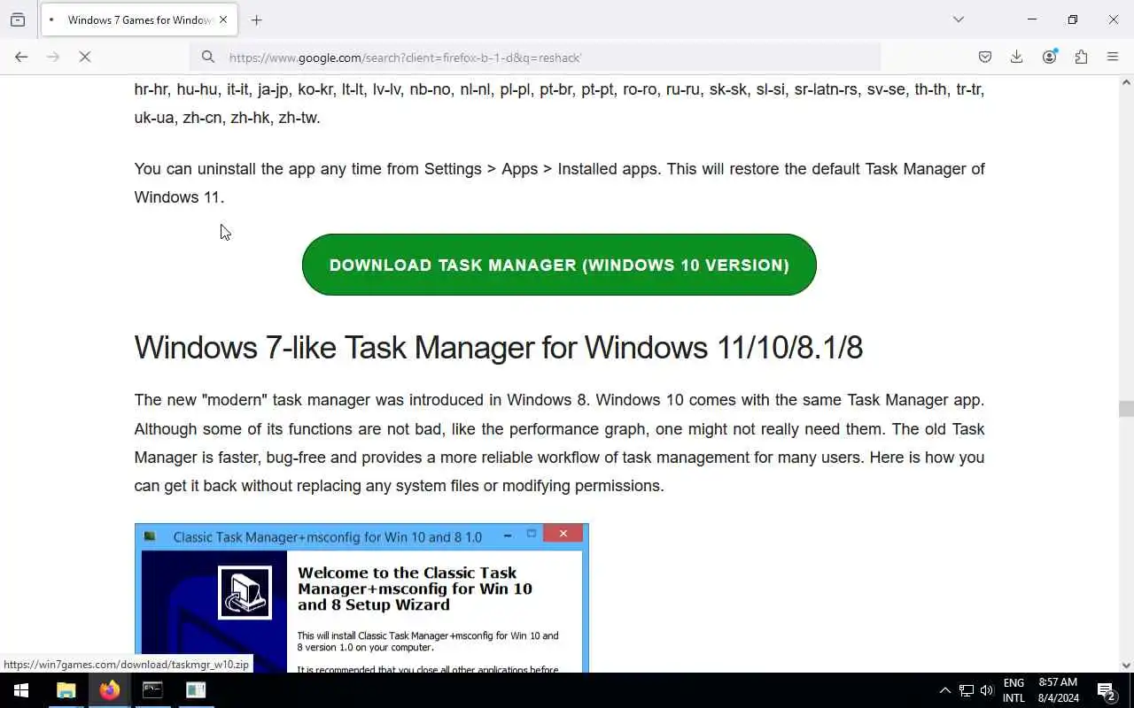Click Download Task Manager (Windows 10 Version) button

tap(559, 265)
